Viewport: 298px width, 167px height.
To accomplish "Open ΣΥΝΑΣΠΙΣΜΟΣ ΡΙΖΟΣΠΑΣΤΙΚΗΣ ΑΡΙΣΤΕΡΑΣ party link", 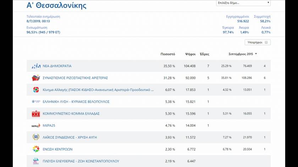I will [75, 78].
